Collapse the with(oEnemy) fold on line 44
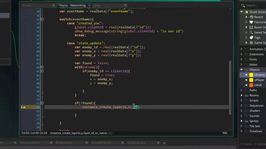Image resolution: width=266 pixels, height=149 pixels. coord(42,67)
